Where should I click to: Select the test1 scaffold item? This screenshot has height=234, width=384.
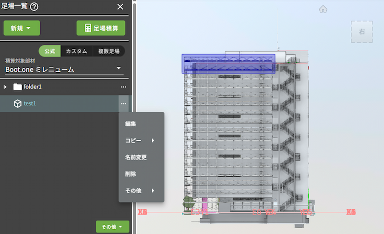pos(30,103)
